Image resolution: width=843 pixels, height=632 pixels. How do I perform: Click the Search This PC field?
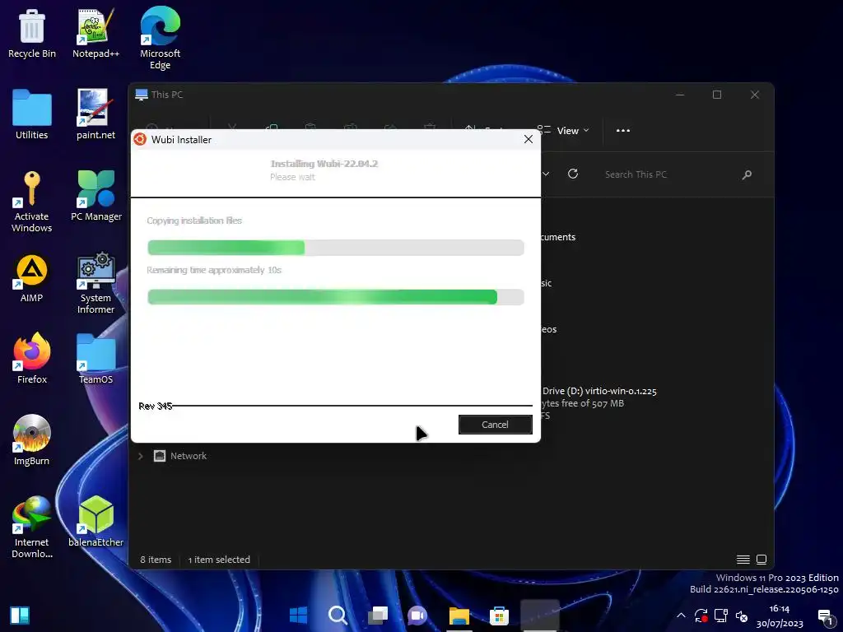(668, 174)
